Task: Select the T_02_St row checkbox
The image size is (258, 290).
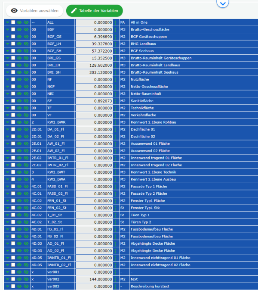Action: 13,222
